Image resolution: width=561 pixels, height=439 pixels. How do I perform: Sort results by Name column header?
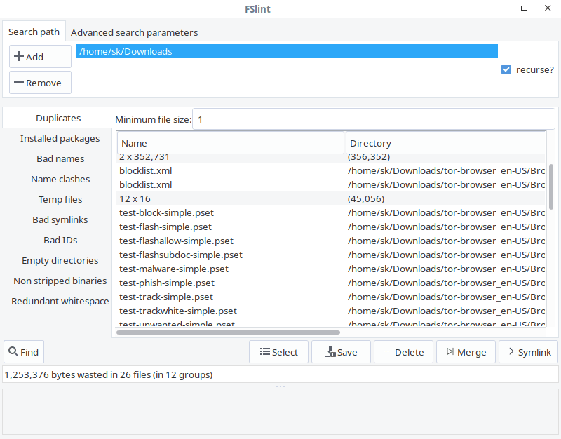[230, 143]
